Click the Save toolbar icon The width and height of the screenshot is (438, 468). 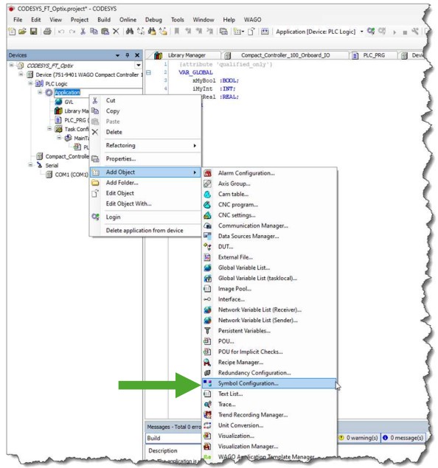[33, 32]
